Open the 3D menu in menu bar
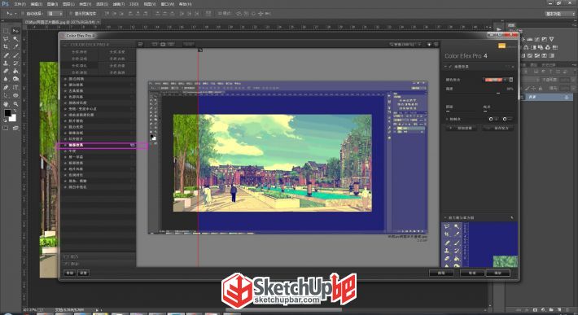 tap(134, 4)
